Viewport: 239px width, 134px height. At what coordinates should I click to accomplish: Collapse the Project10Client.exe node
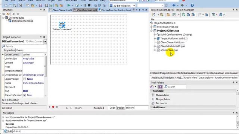[151, 31]
